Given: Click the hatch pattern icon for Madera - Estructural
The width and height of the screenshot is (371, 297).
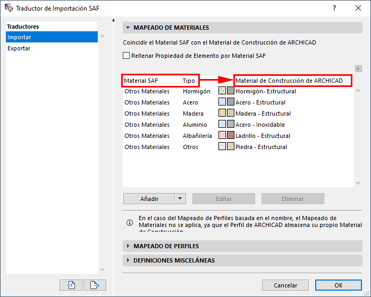Looking at the screenshot, I should (x=222, y=113).
